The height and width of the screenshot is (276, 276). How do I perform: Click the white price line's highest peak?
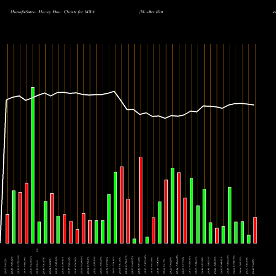tap(114, 91)
